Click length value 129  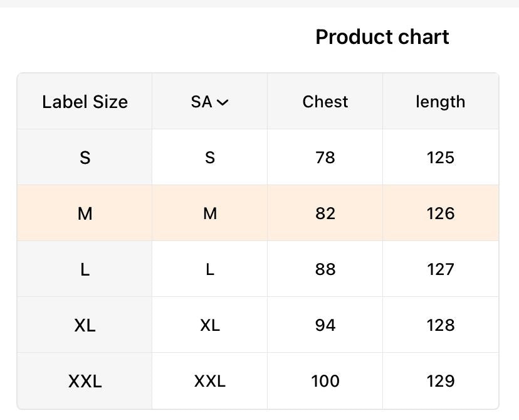click(440, 381)
